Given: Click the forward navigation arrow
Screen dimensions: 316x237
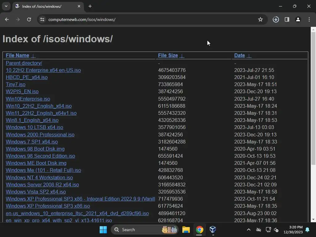Looking at the screenshot, I should (x=18, y=19).
